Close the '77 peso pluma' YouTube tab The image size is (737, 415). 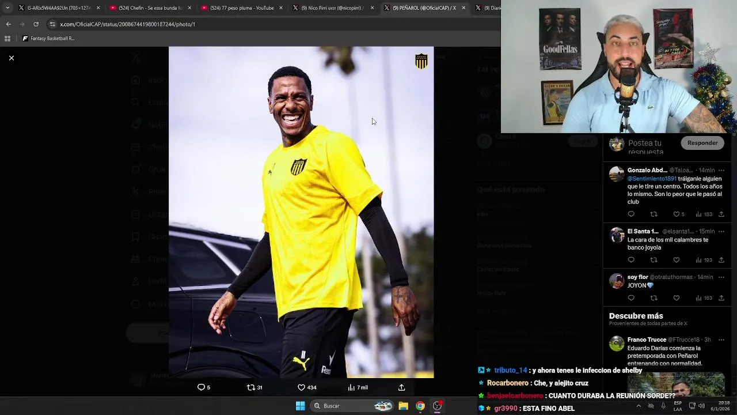point(281,8)
